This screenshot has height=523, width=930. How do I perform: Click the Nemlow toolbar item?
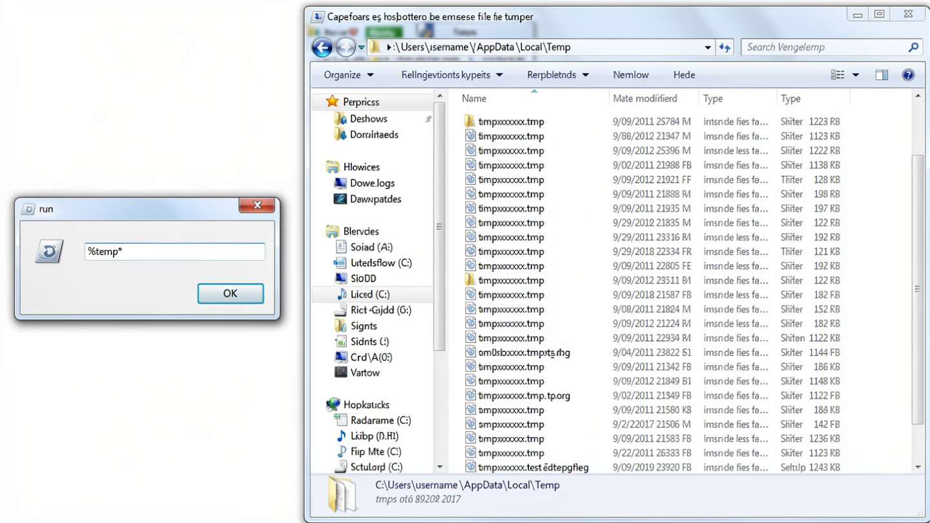[x=631, y=75]
